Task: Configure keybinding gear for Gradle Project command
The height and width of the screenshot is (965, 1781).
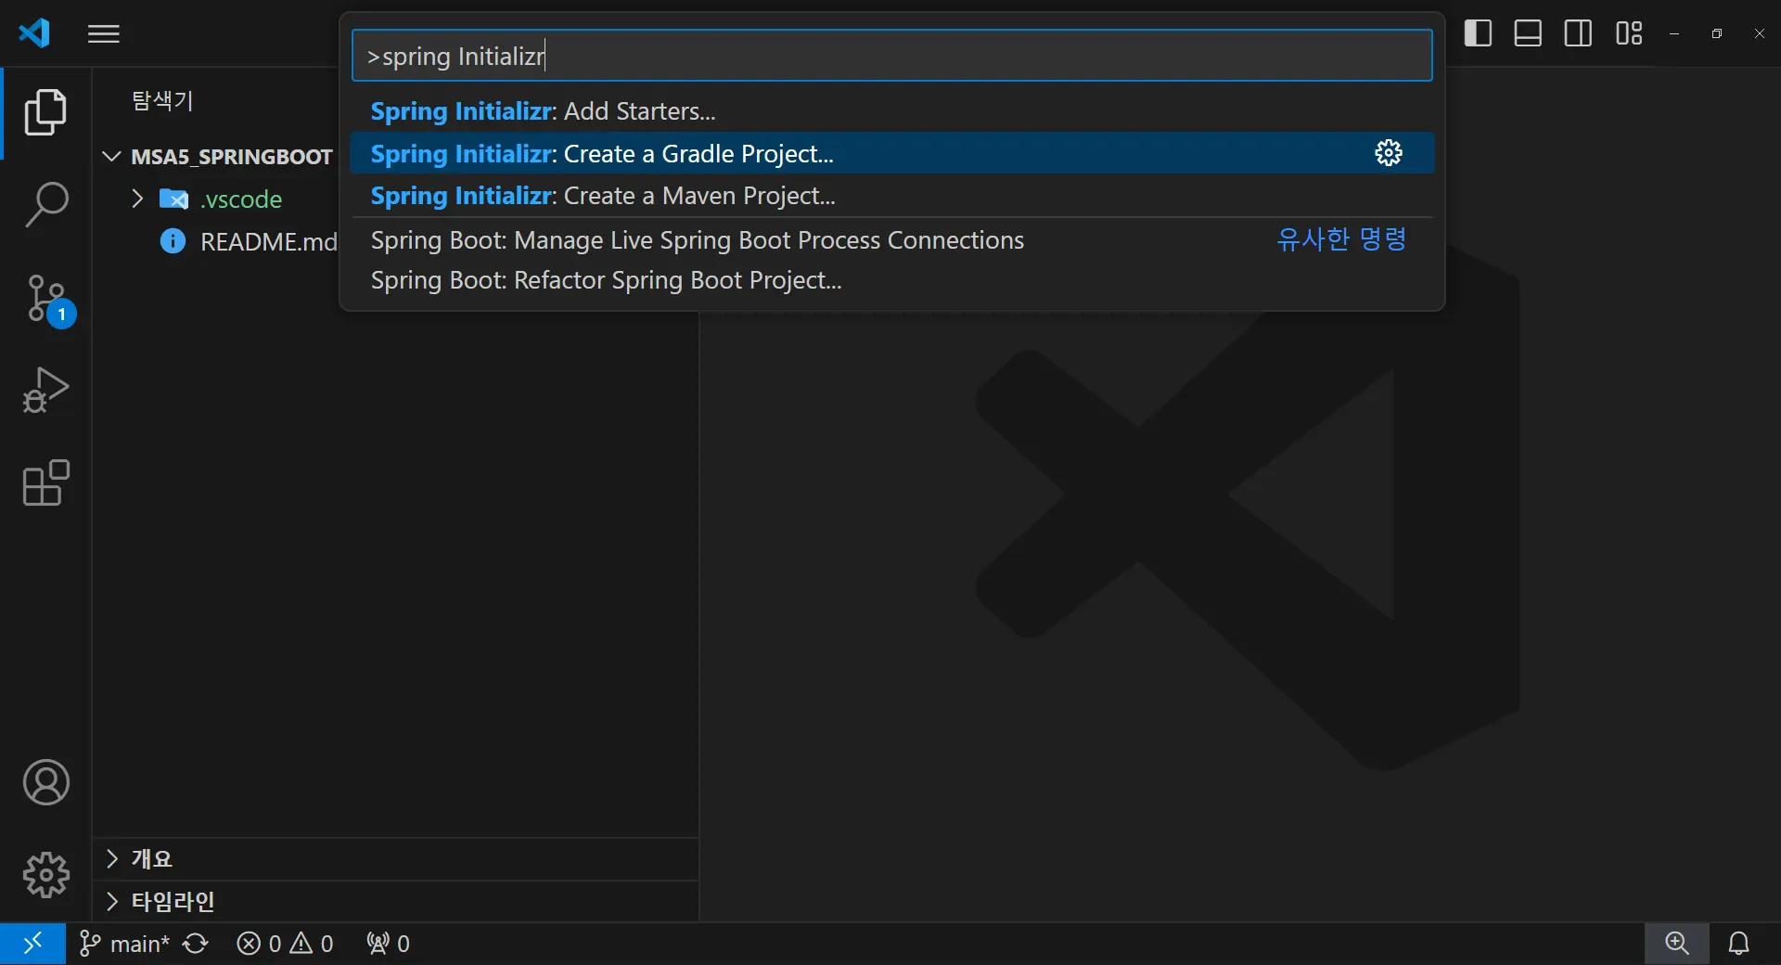Action: click(1389, 153)
